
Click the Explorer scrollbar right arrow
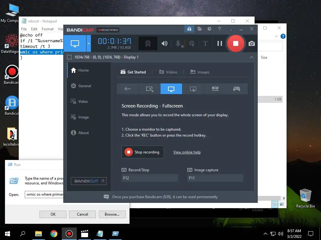(x=284, y=198)
